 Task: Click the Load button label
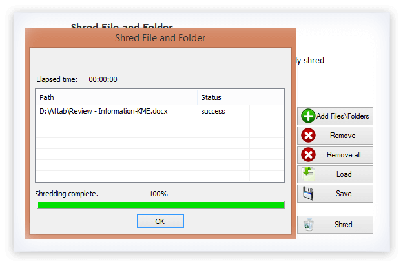pyautogui.click(x=344, y=174)
